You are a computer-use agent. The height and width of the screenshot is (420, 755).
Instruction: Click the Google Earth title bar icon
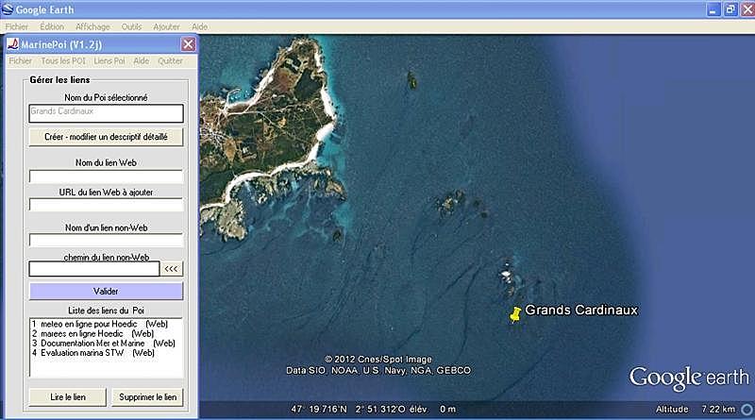tap(8, 9)
